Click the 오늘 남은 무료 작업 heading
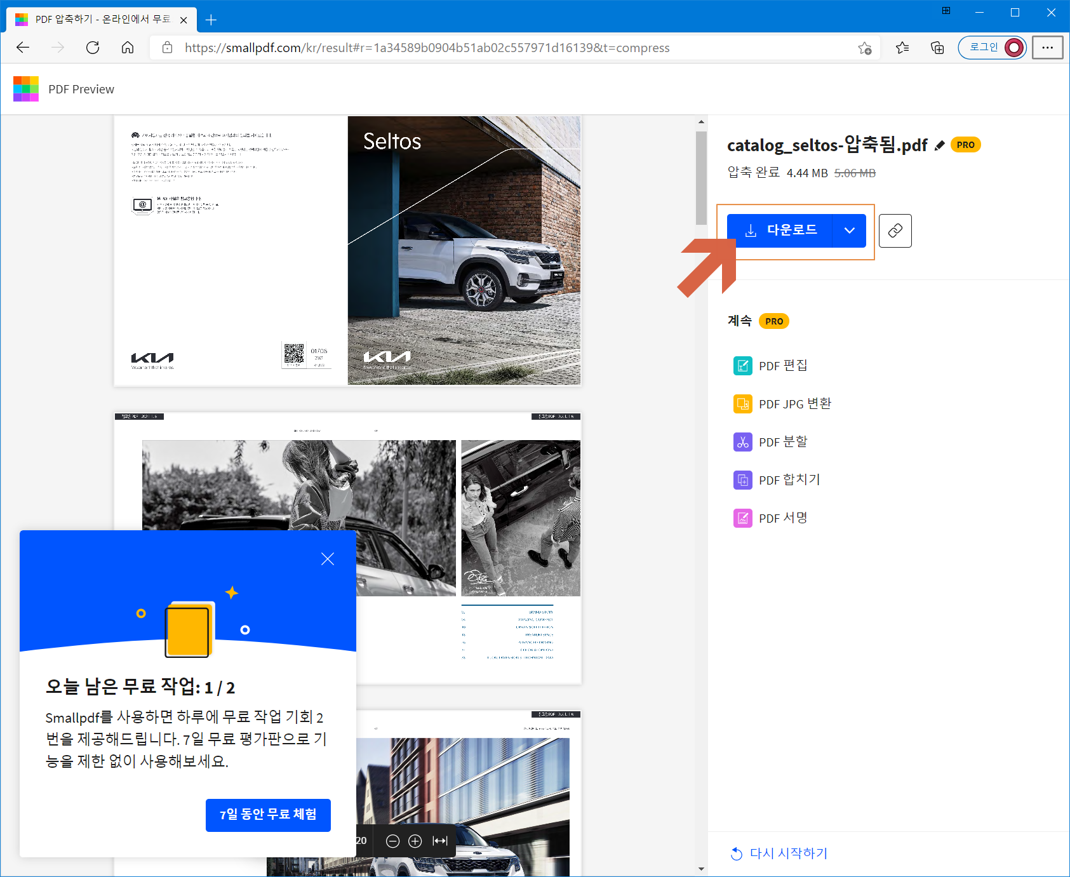The width and height of the screenshot is (1070, 877). point(140,686)
